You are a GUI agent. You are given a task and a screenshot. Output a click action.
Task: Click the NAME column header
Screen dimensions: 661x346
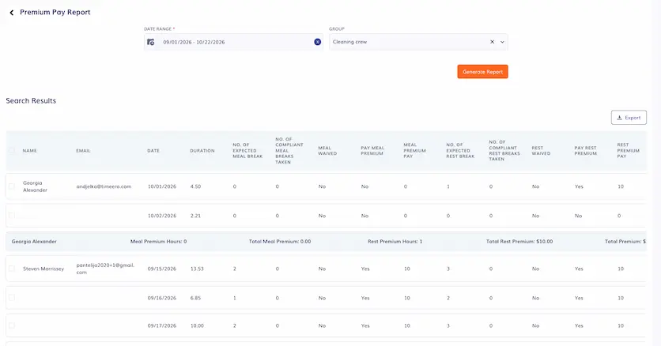29,151
